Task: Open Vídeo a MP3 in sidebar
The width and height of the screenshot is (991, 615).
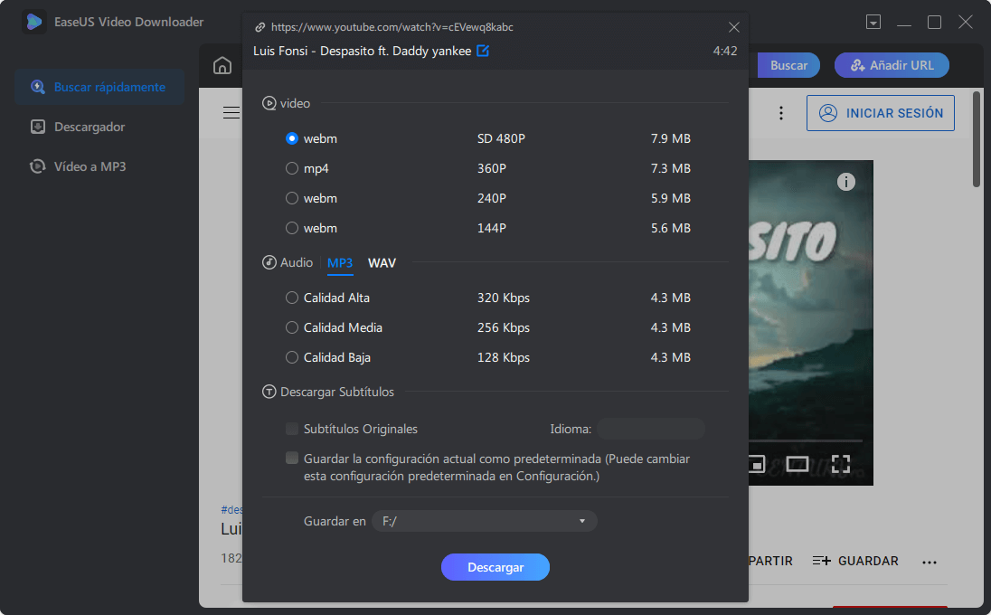Action: (90, 166)
